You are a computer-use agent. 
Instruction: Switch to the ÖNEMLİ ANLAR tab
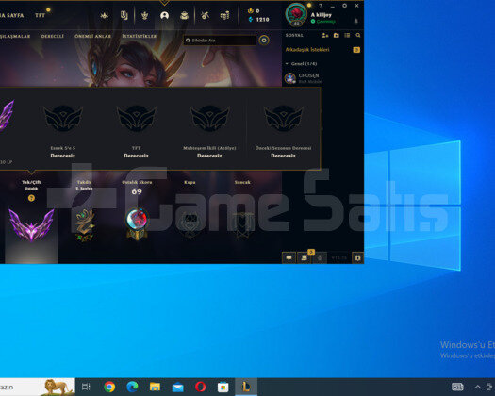[92, 36]
